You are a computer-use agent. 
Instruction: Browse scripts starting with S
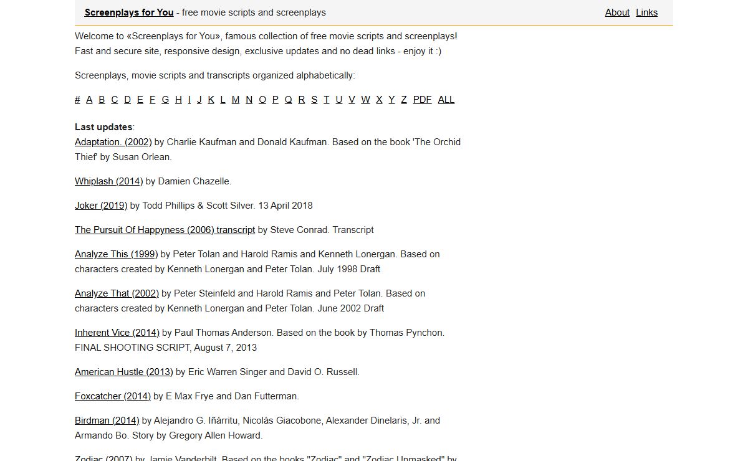[314, 100]
